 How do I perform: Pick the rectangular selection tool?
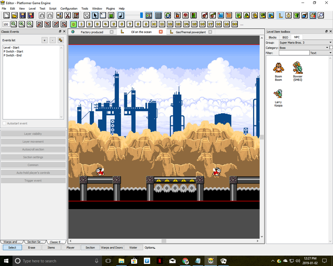point(103,15)
